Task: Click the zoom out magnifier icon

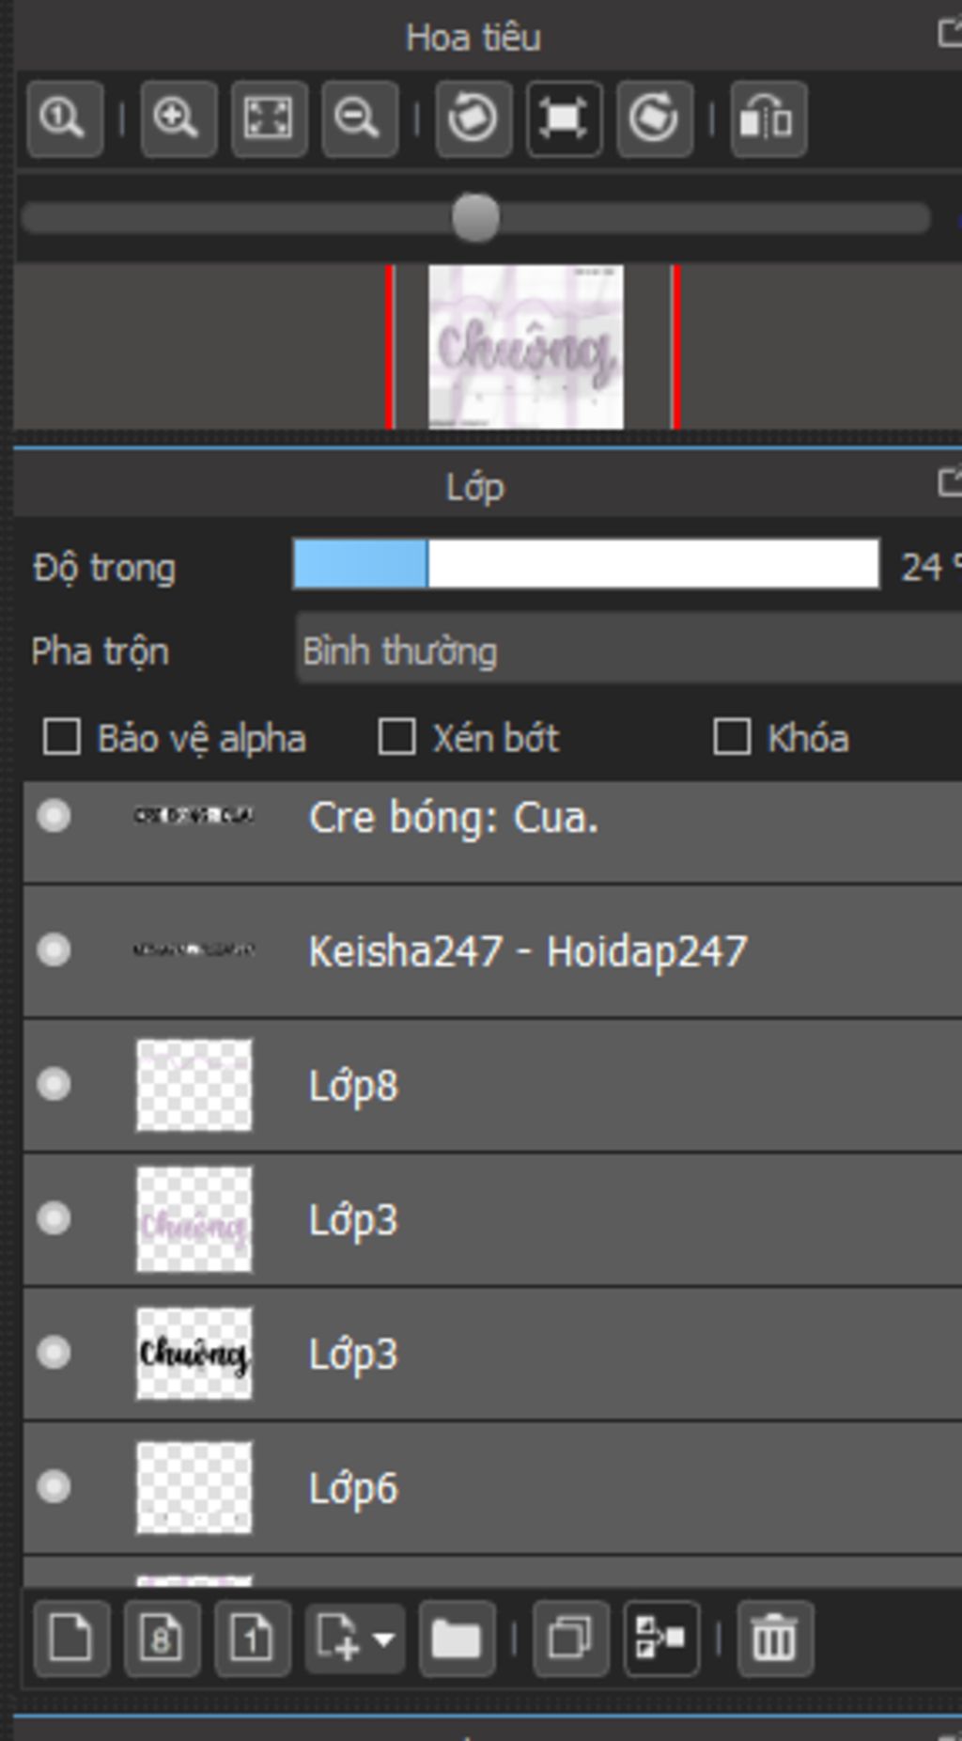Action: [359, 119]
